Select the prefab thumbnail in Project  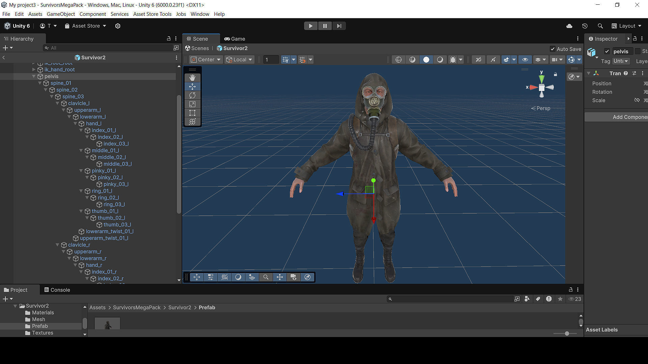[x=107, y=323]
